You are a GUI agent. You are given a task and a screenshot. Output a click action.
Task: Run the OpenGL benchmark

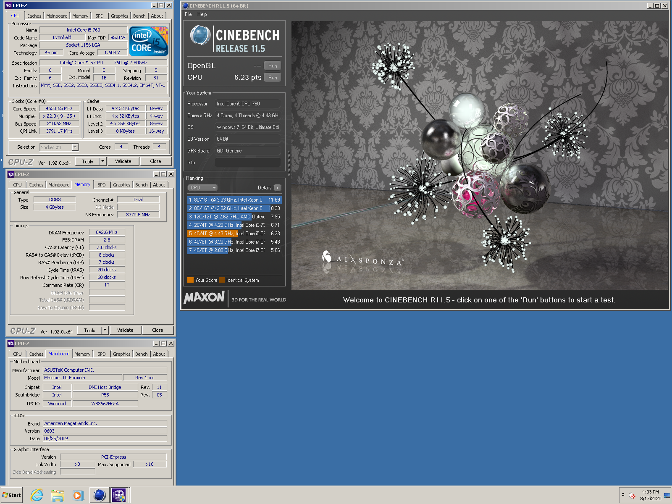click(273, 66)
